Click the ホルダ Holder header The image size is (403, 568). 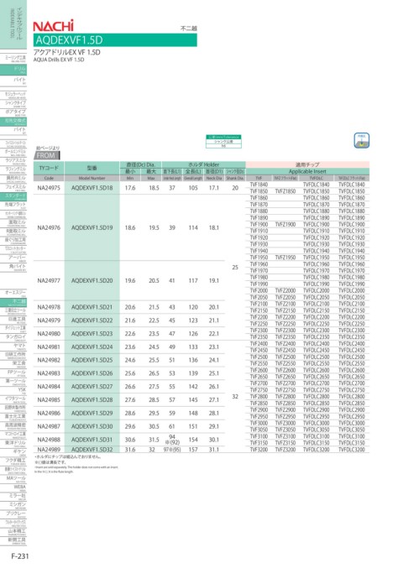click(x=204, y=164)
